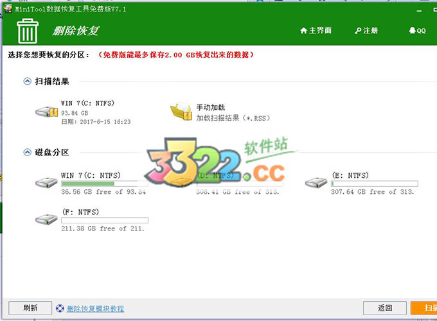The image size is (437, 321).
Task: Open the 主界面 home page
Action: pyautogui.click(x=316, y=30)
